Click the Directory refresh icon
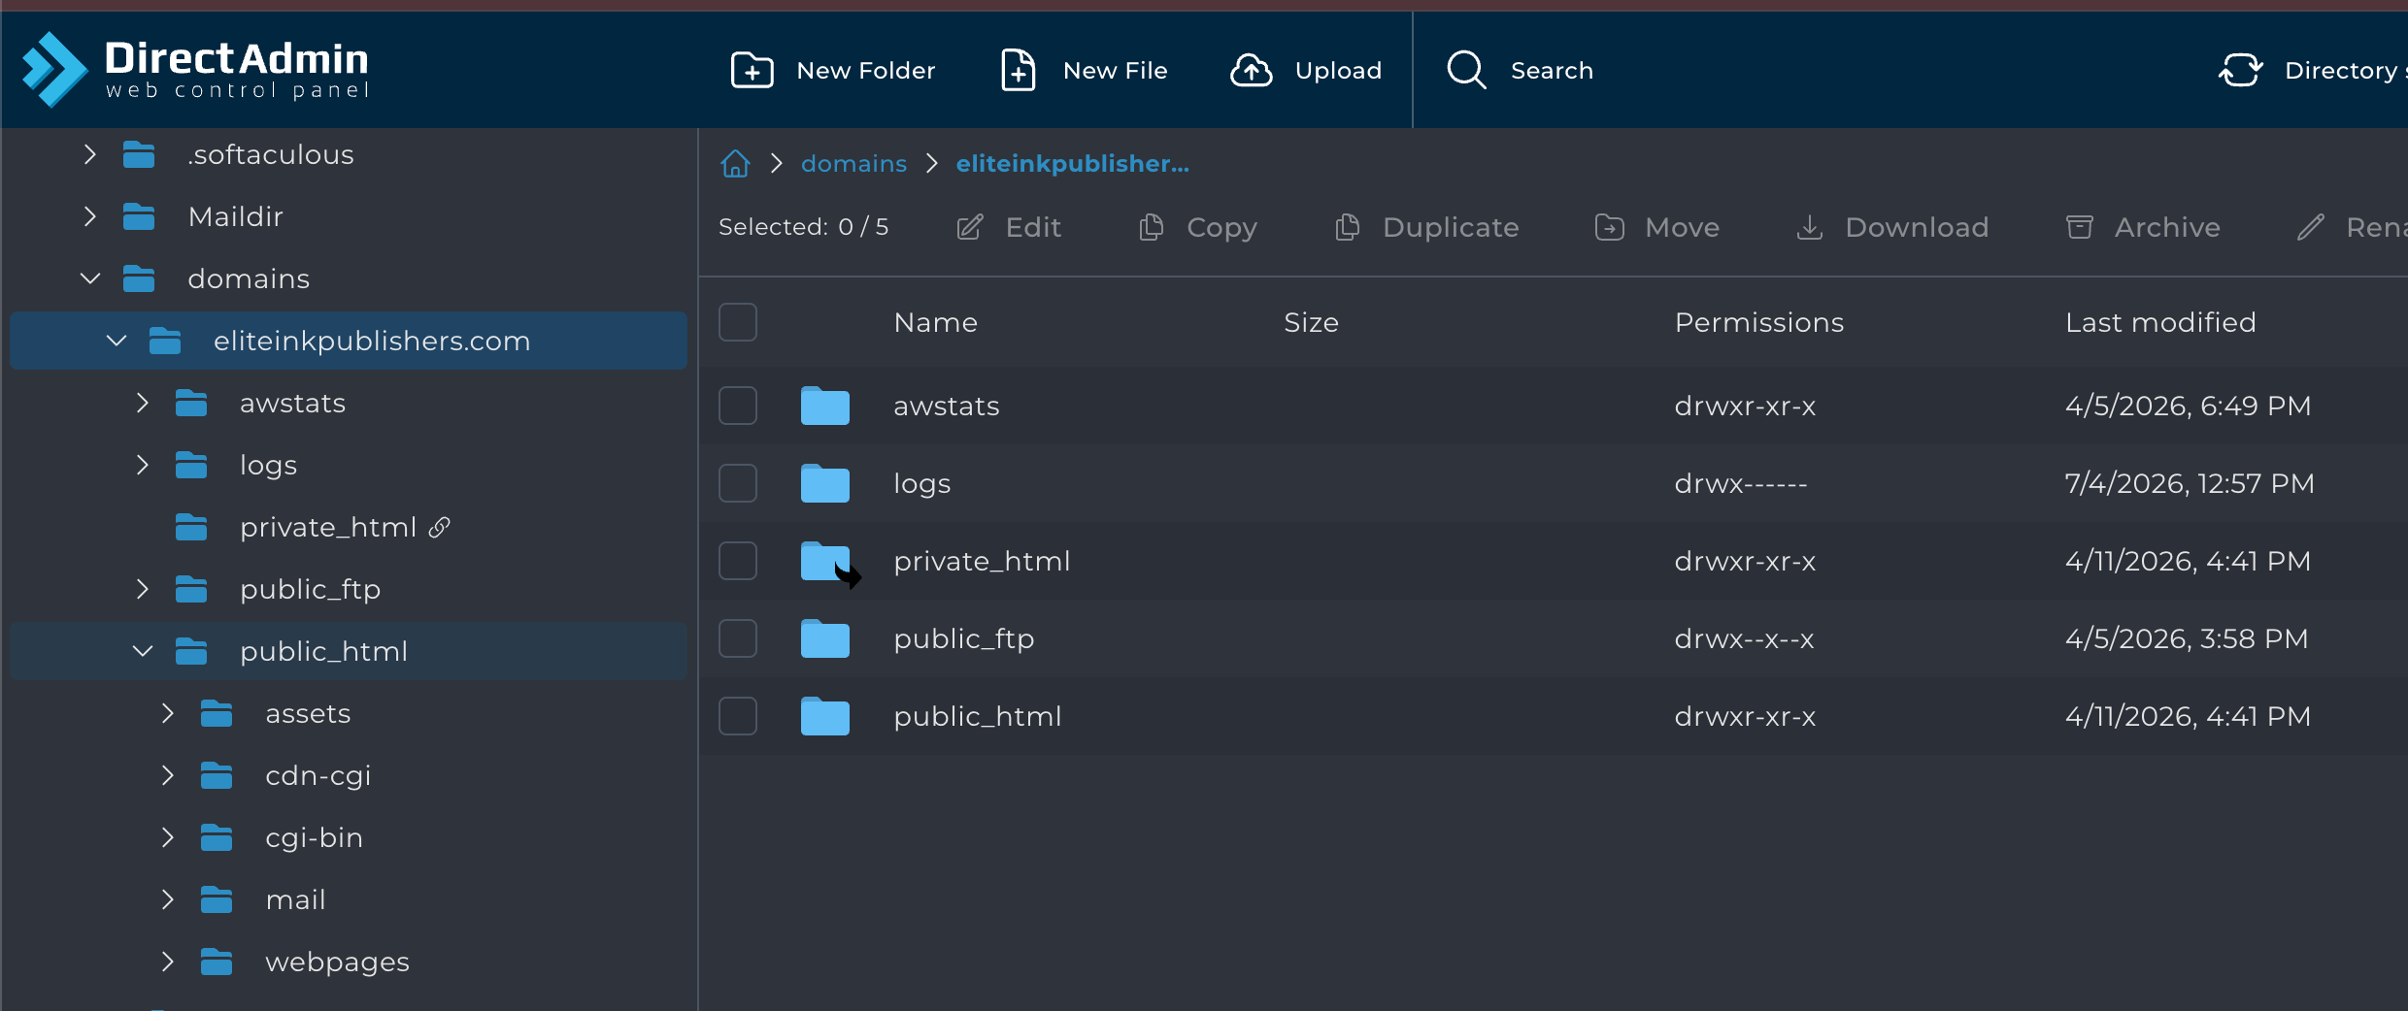The image size is (2408, 1011). (2240, 71)
